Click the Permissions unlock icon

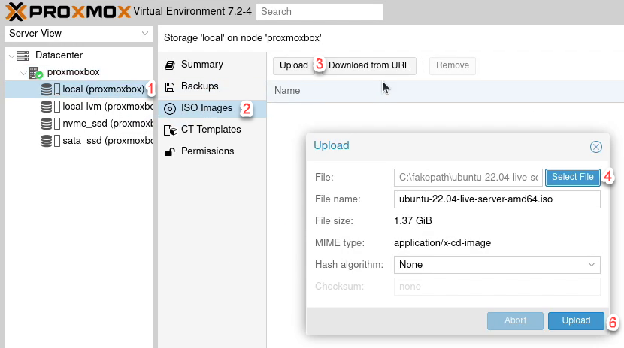tap(170, 151)
